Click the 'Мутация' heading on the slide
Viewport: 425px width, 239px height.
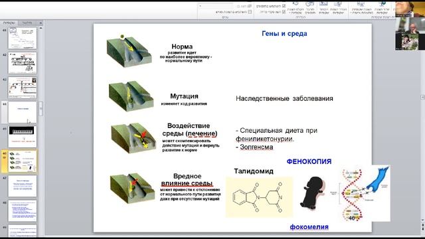click(184, 96)
